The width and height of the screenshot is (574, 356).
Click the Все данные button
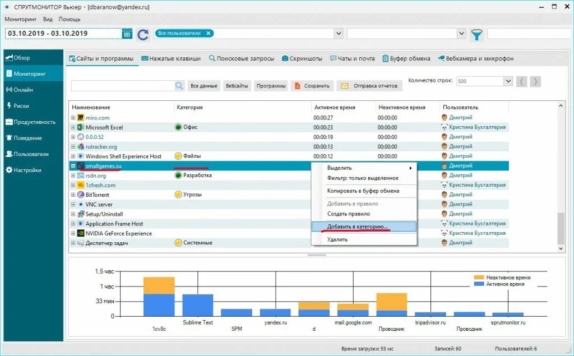pos(204,86)
